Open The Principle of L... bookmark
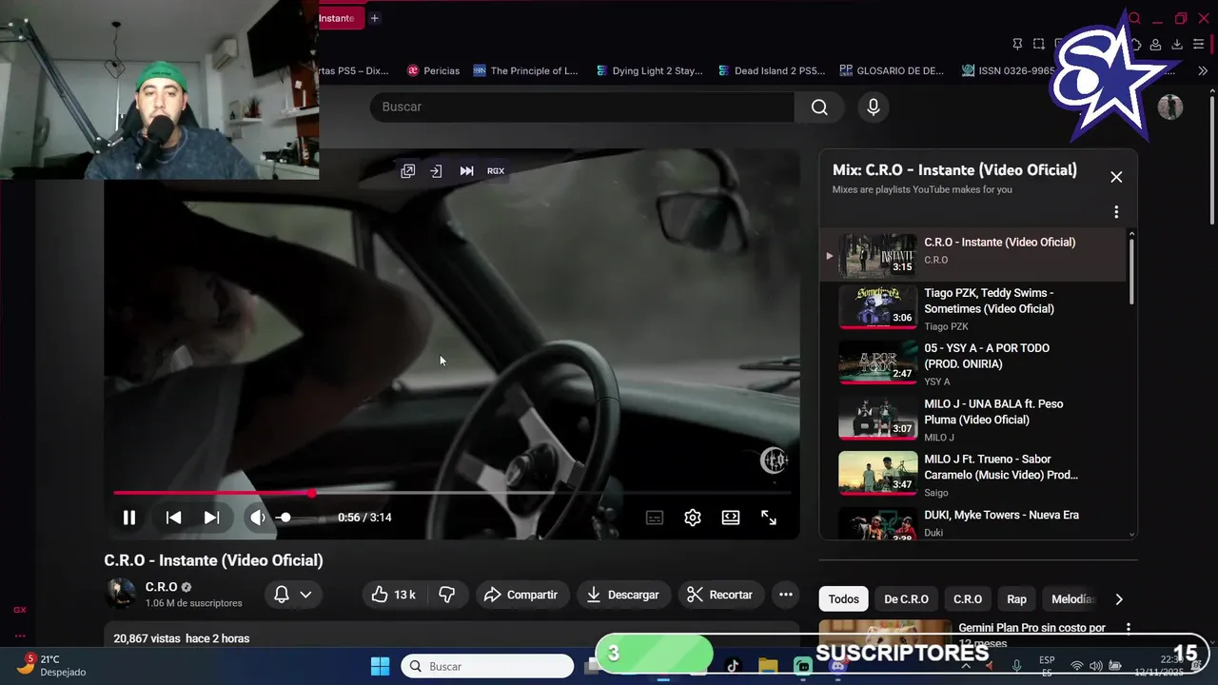This screenshot has width=1218, height=685. pyautogui.click(x=525, y=70)
